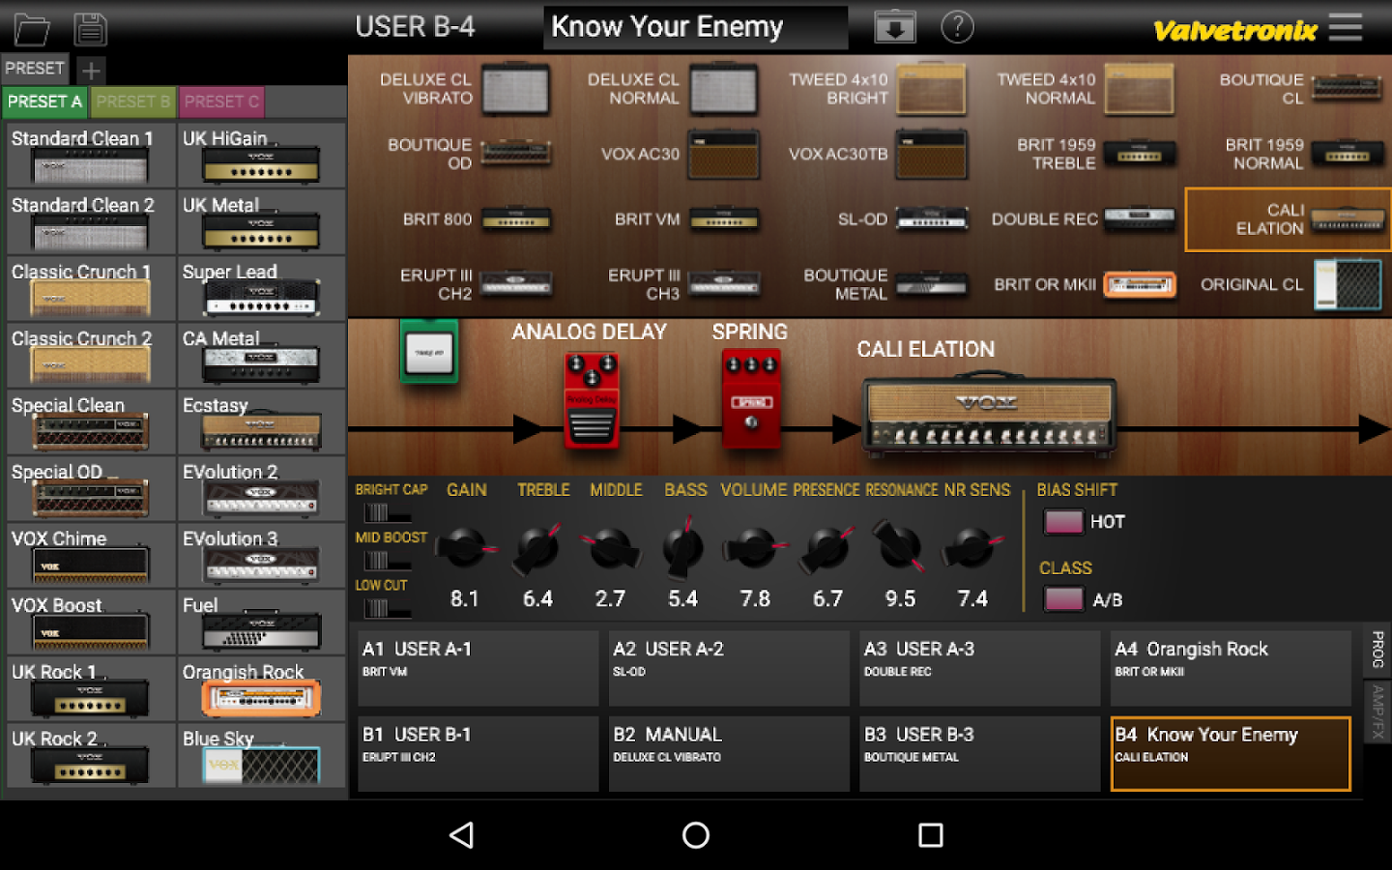Screen dimensions: 1392x870
Task: Click the write-to-amp download icon
Action: coord(894,27)
